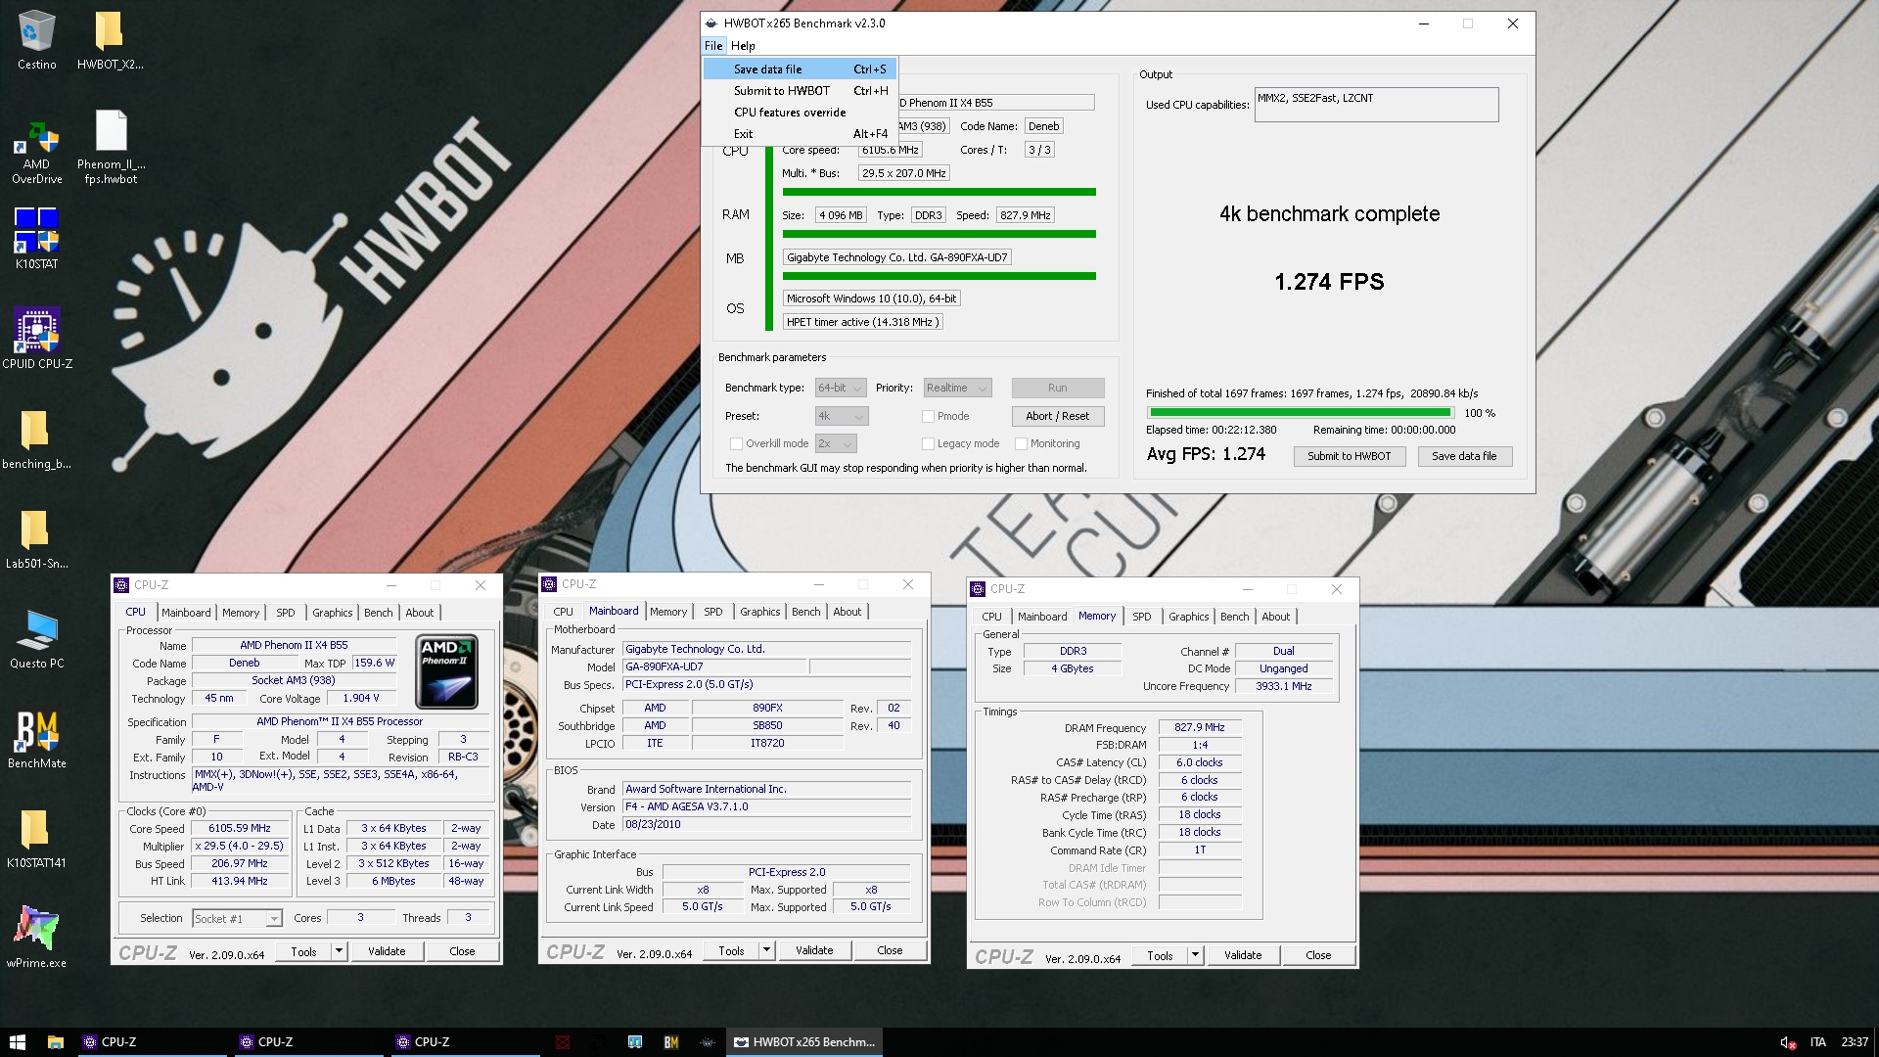Open the Help menu in HWBOT x265

tap(743, 46)
